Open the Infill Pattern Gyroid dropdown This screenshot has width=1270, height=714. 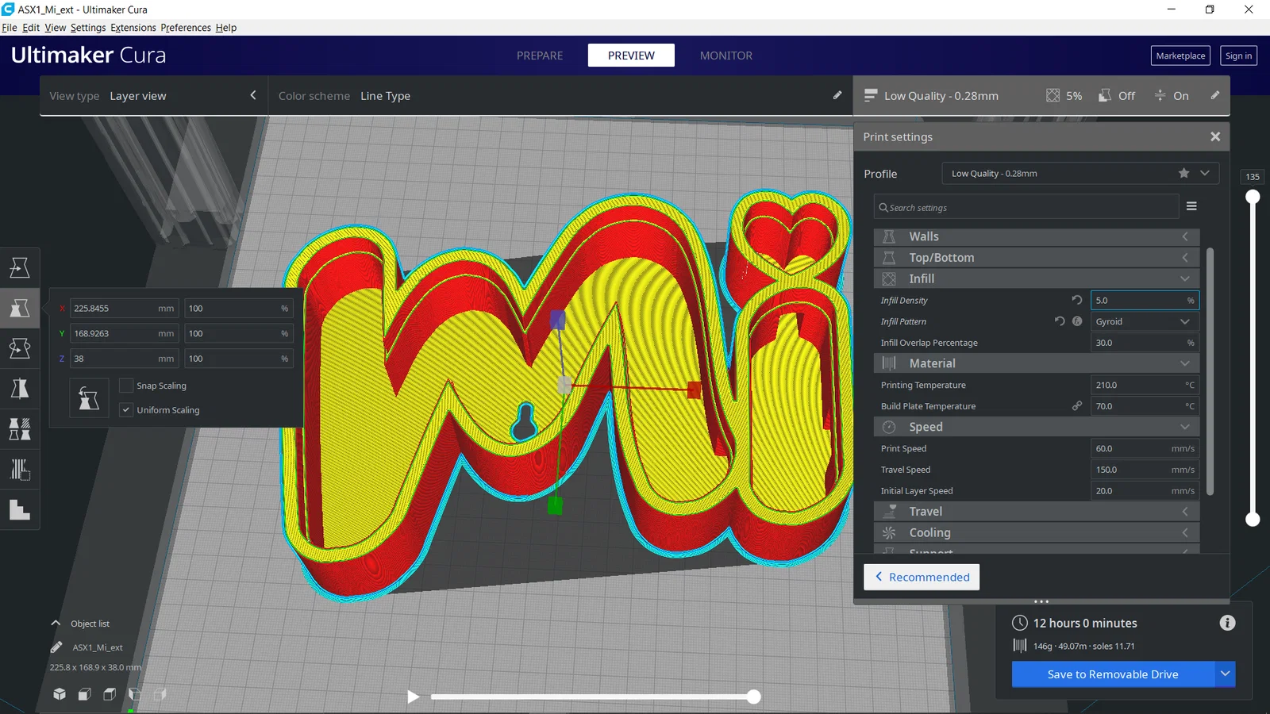[x=1145, y=321]
